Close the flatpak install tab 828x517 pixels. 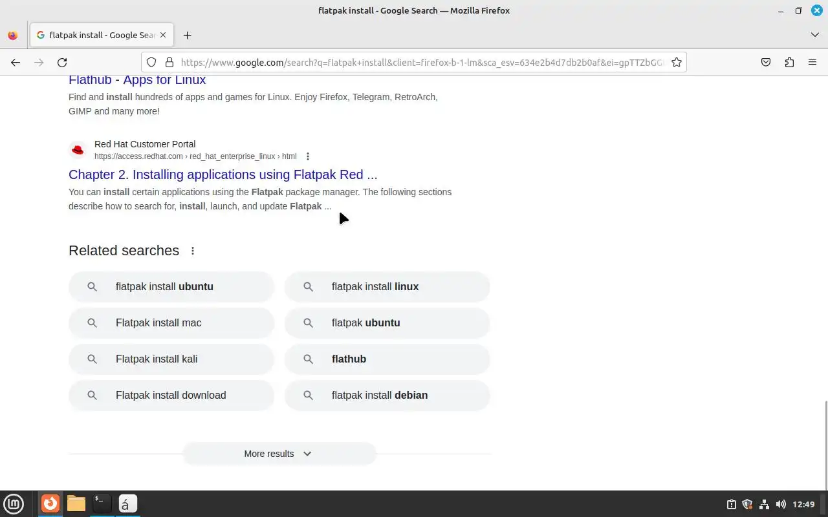click(x=164, y=35)
